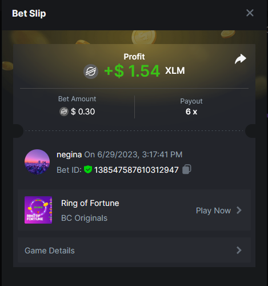Click the negina username

[x=69, y=154]
